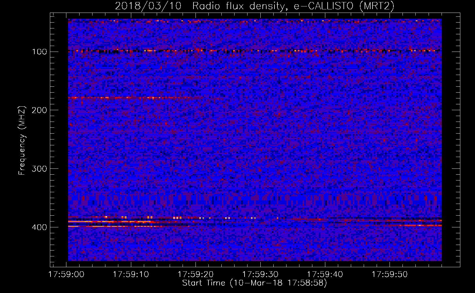The image size is (475, 293).
Task: Click the 17:59:50 time tick label
Action: 390,275
